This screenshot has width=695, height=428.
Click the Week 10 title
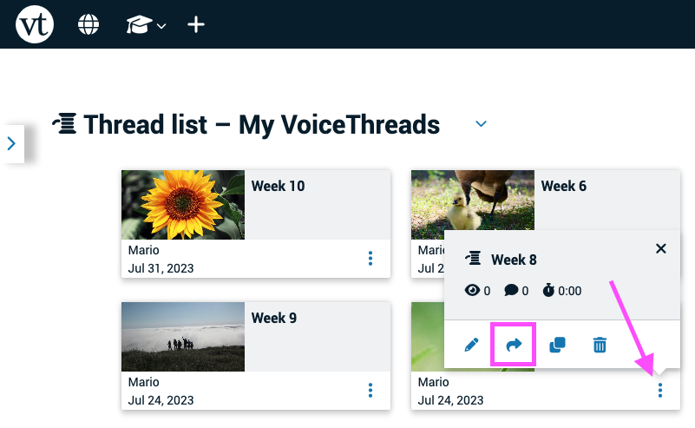(278, 186)
